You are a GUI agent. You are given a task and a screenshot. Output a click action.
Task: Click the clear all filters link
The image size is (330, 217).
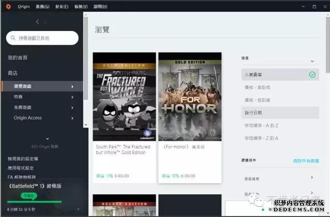306,161
